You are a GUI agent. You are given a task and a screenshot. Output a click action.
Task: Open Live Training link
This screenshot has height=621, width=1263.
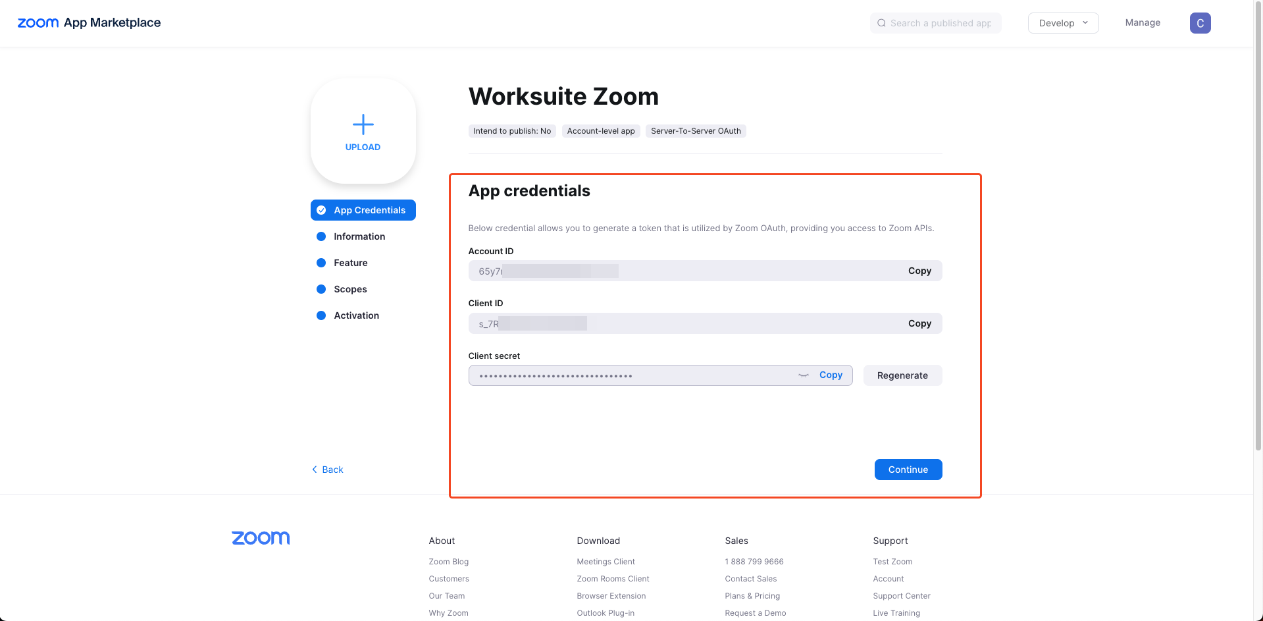point(896,613)
